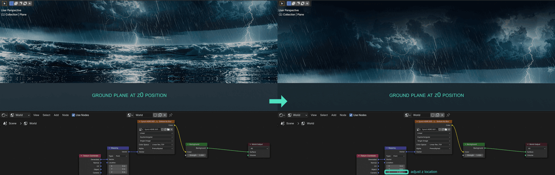The height and width of the screenshot is (175, 555).
Task: Choose 'extend selection' mode icon in right viewport
Action: click(x=294, y=4)
